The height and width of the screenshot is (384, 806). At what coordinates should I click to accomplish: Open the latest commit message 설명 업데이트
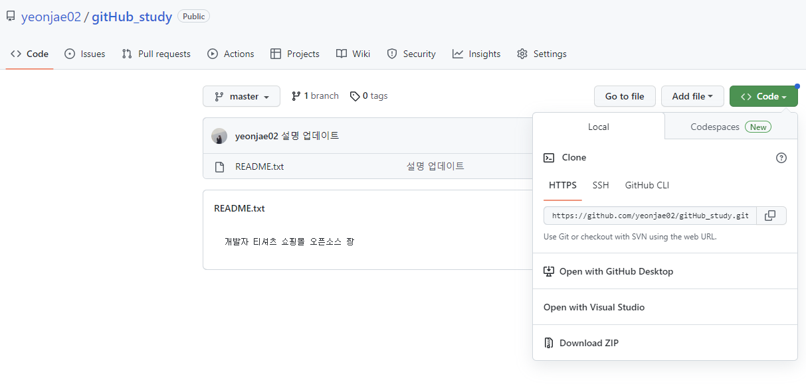pyautogui.click(x=310, y=136)
